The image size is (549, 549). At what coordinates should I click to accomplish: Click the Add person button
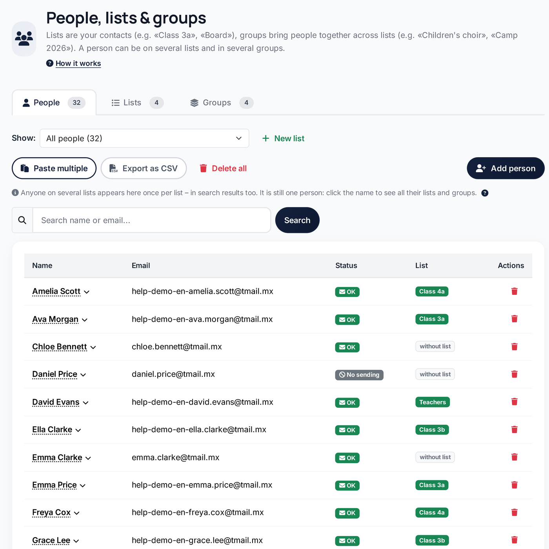click(505, 168)
